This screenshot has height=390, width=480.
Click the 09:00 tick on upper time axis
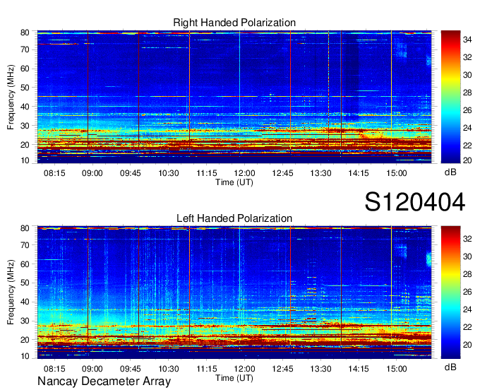(x=92, y=173)
